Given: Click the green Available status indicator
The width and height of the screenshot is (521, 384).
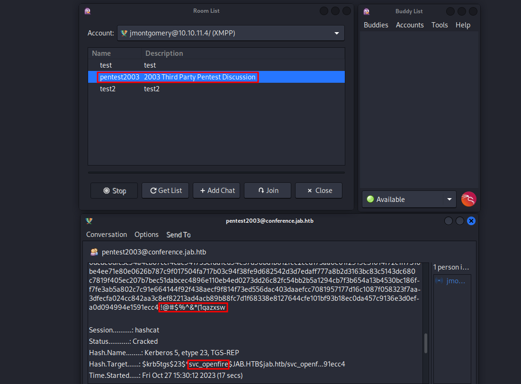Looking at the screenshot, I should [x=370, y=200].
